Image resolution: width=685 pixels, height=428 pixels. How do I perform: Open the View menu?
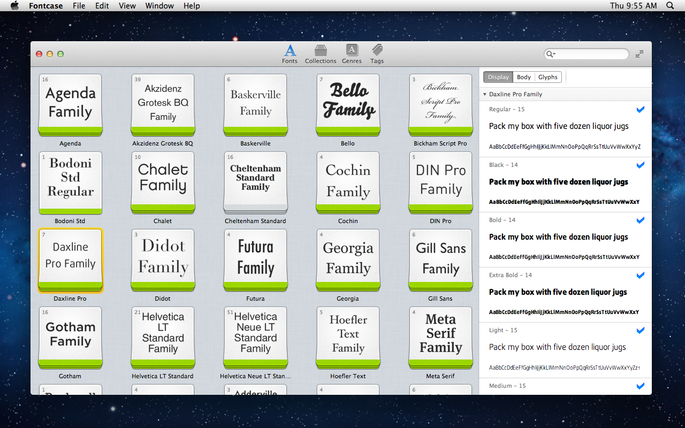[127, 6]
